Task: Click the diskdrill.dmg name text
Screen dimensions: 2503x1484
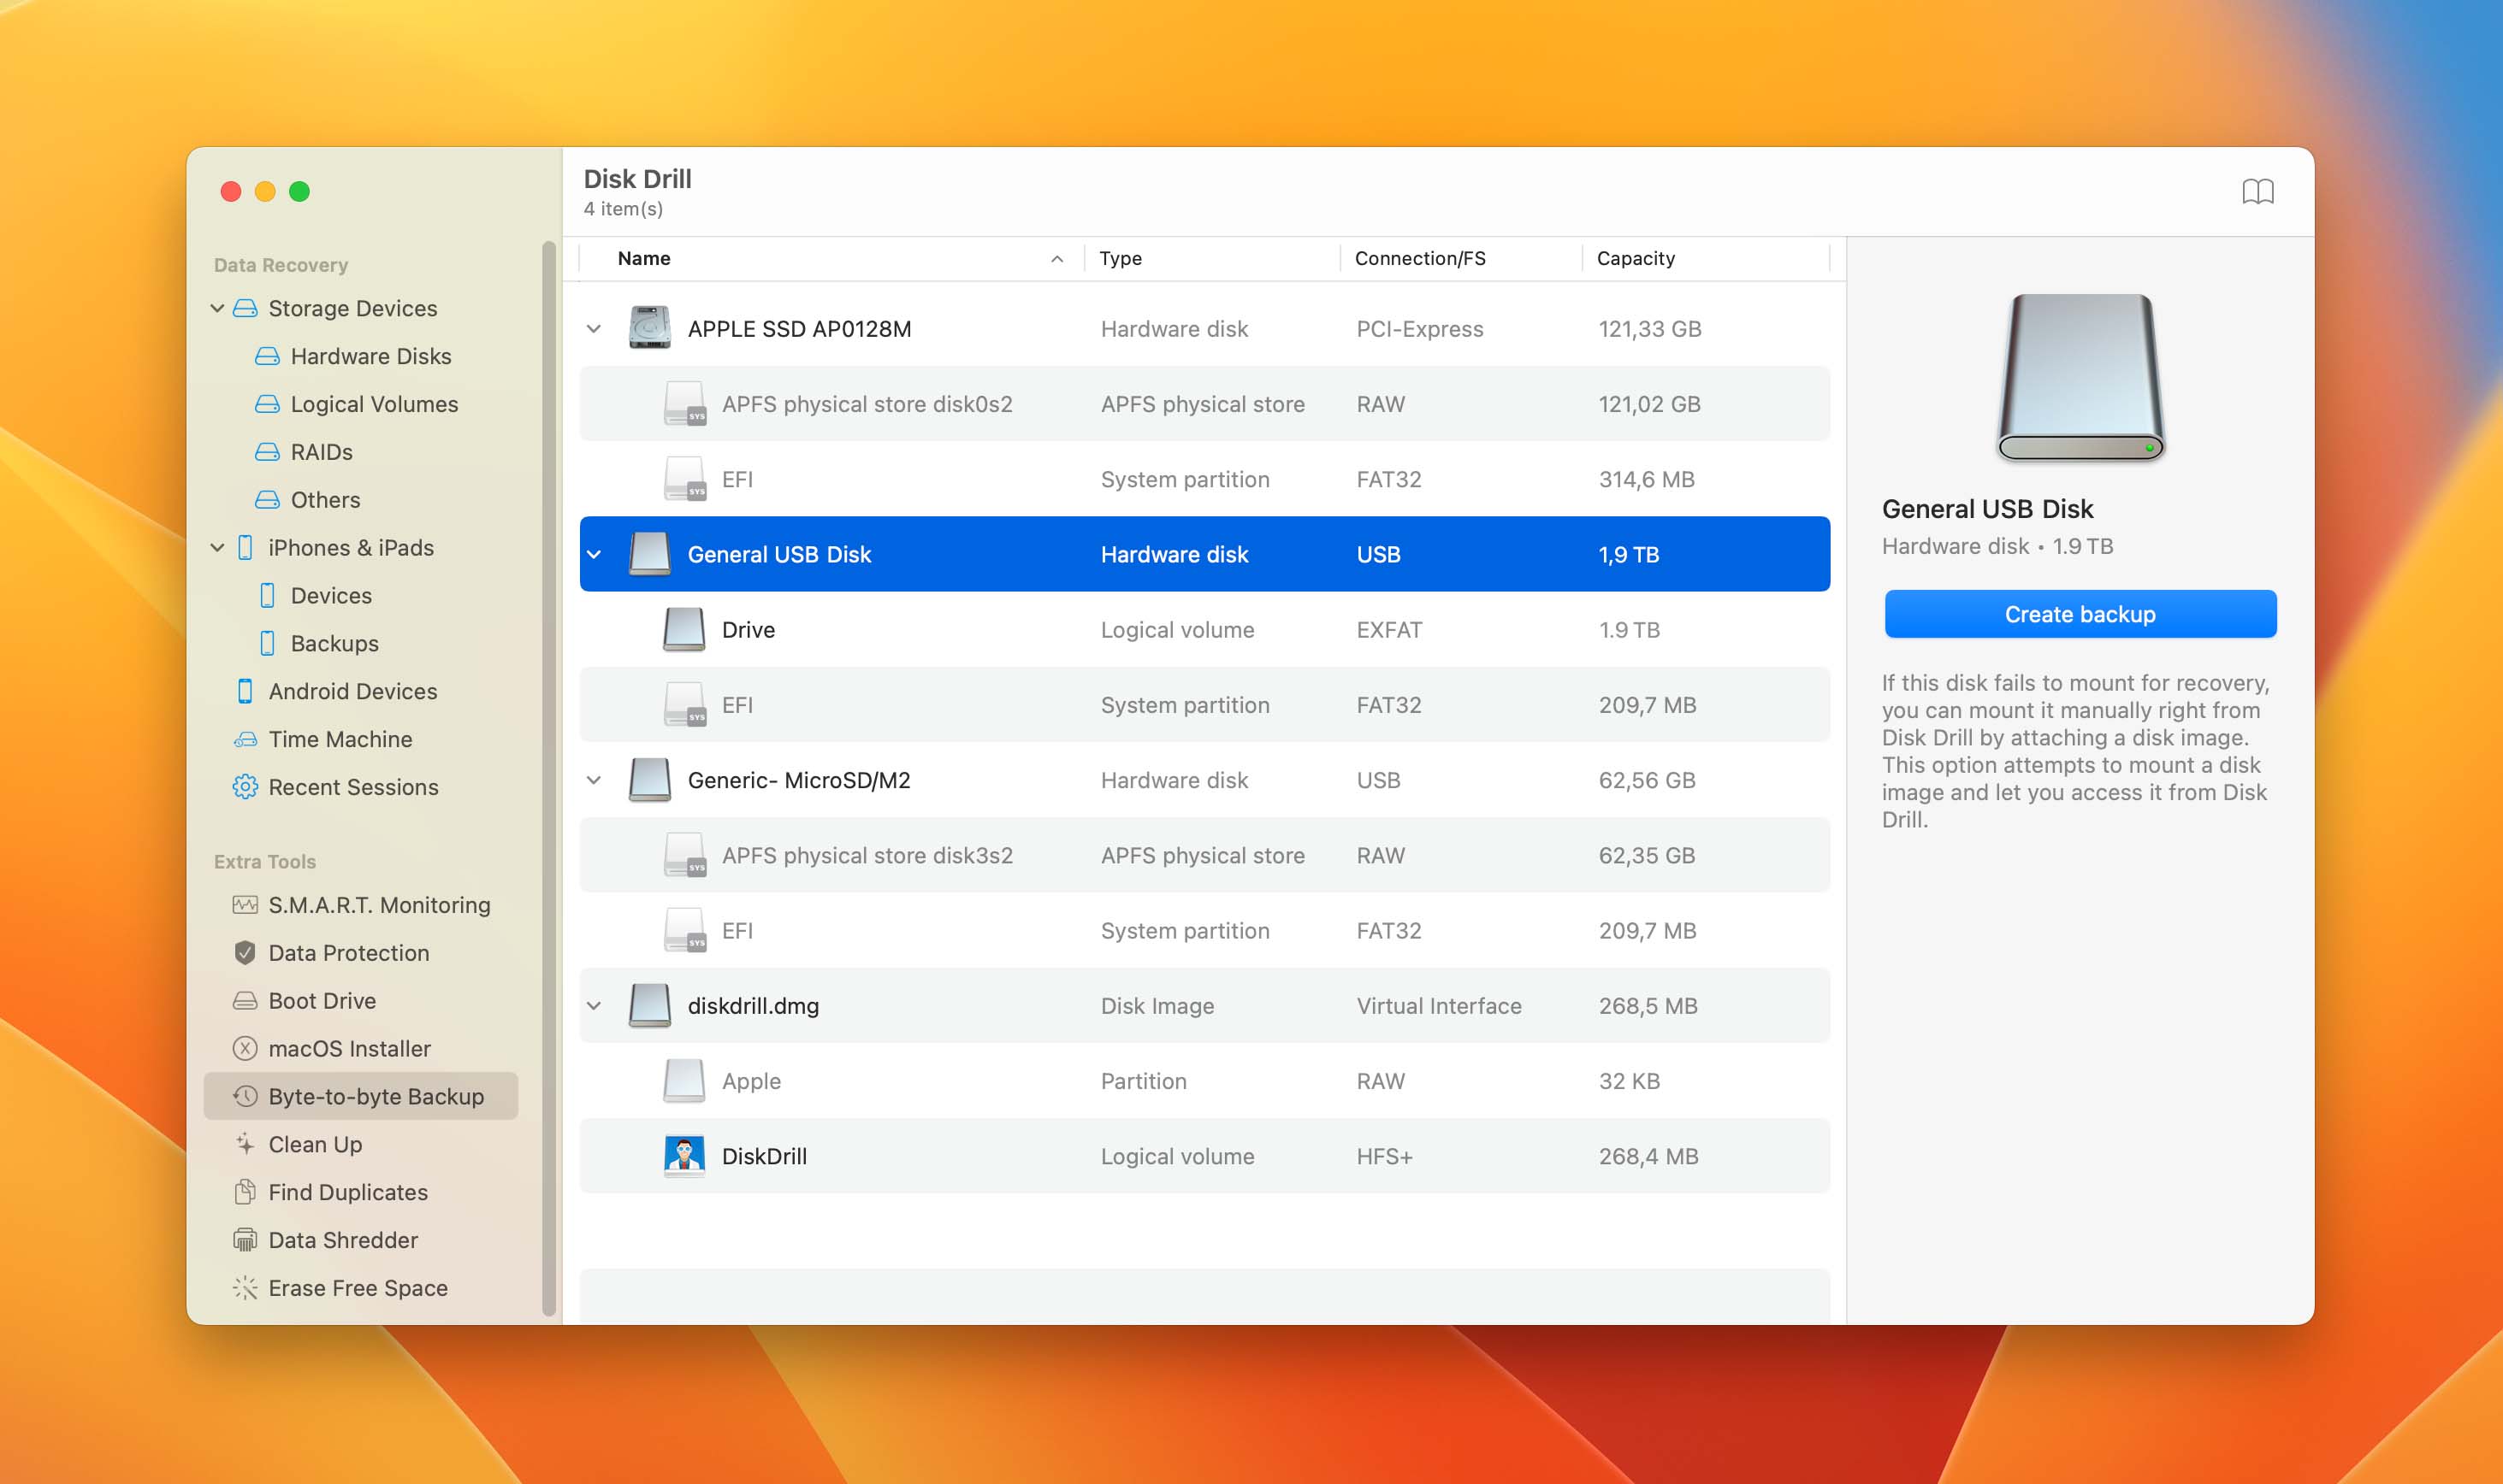Action: coord(754,1006)
